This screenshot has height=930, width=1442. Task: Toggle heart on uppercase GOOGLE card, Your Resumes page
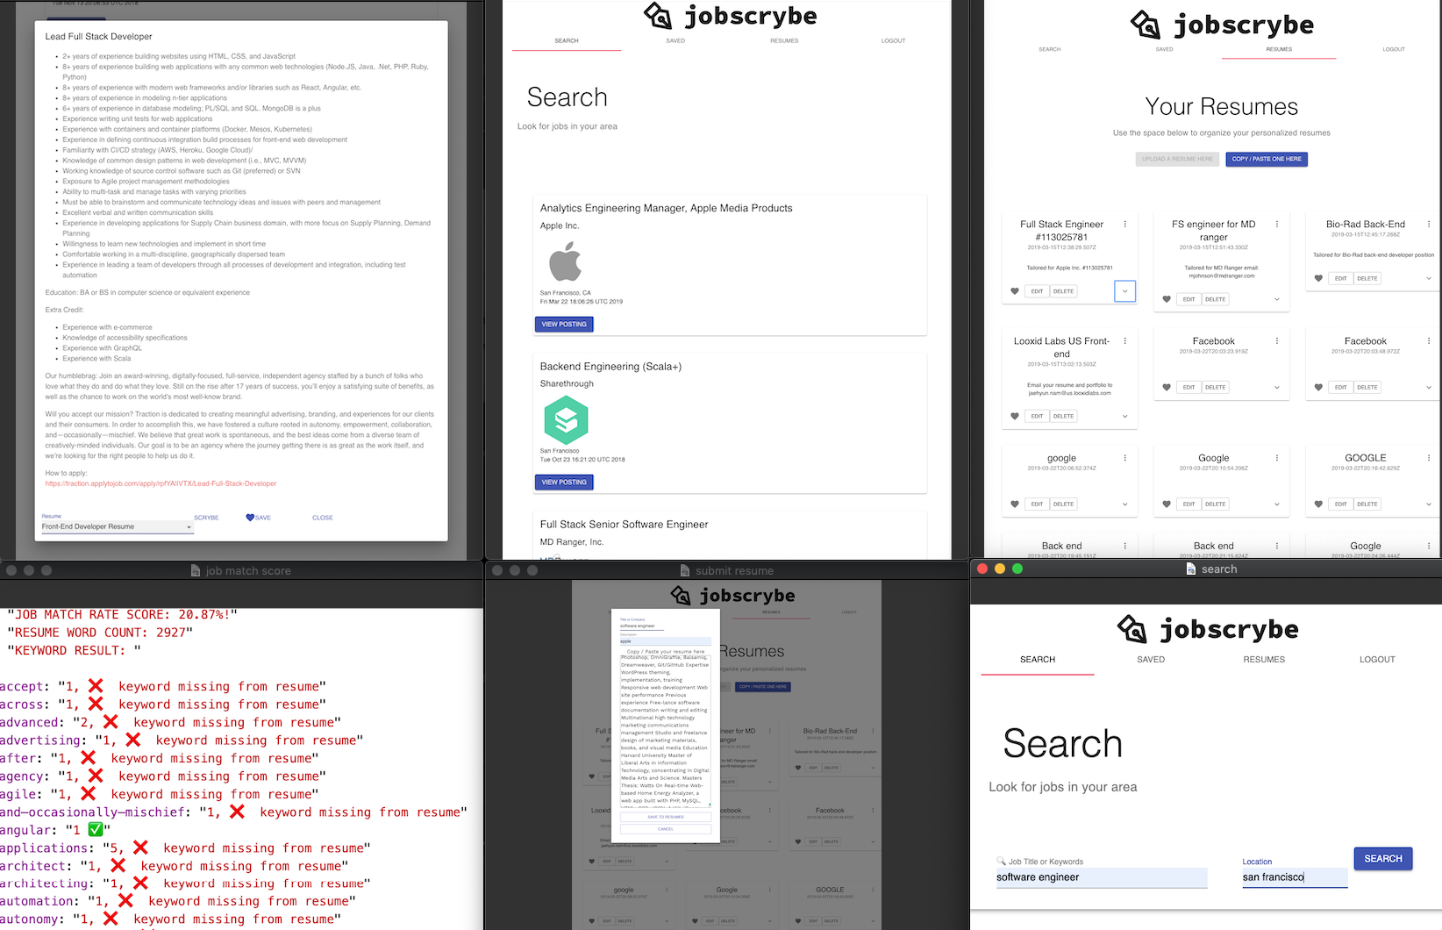coord(1318,504)
